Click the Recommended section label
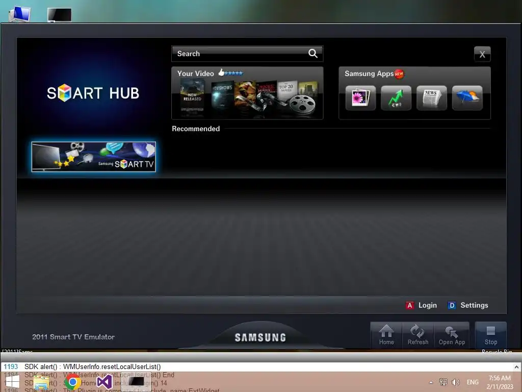 [x=196, y=129]
